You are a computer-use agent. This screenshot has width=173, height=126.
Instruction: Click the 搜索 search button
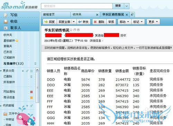pos(118,6)
